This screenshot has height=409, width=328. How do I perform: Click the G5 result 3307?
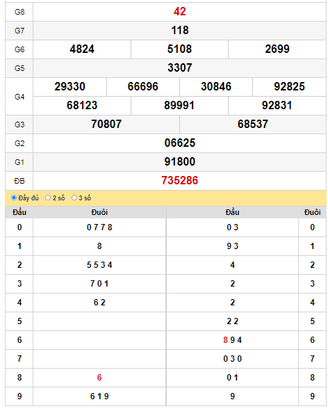pyautogui.click(x=180, y=68)
